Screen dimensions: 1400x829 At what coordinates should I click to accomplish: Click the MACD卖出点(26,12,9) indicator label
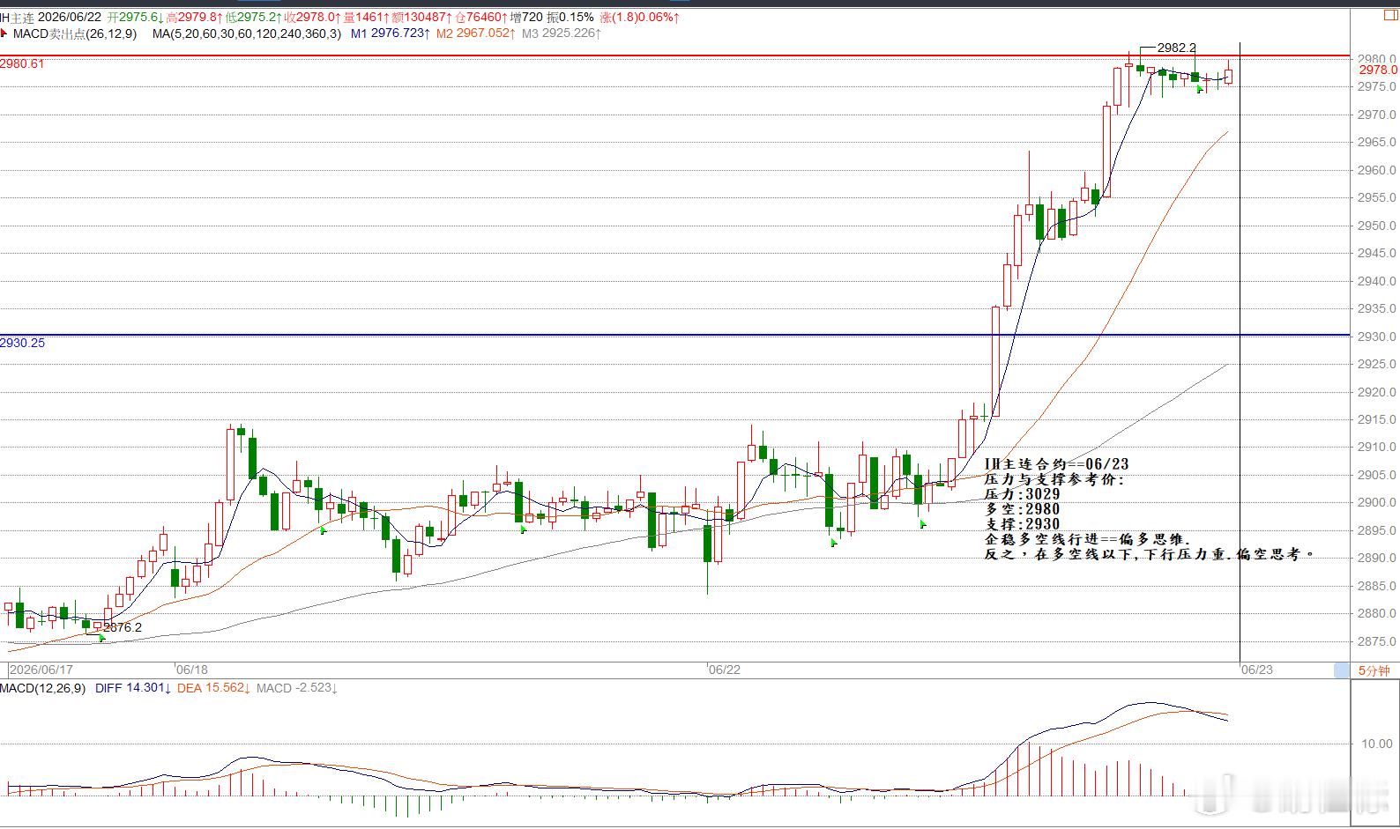pos(75,33)
